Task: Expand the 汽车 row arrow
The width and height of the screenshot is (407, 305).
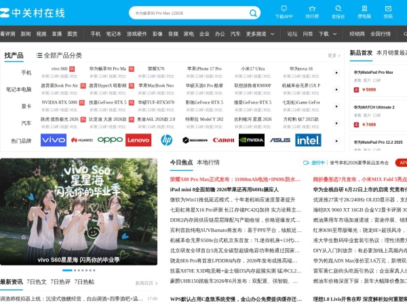Action: click(x=336, y=123)
